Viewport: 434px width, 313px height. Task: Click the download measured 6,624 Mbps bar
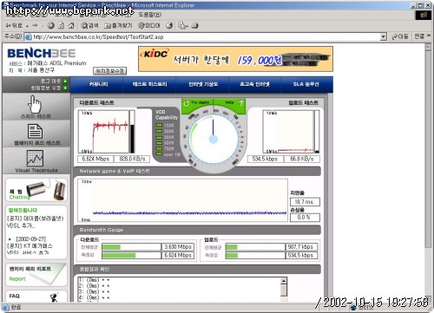(x=131, y=256)
